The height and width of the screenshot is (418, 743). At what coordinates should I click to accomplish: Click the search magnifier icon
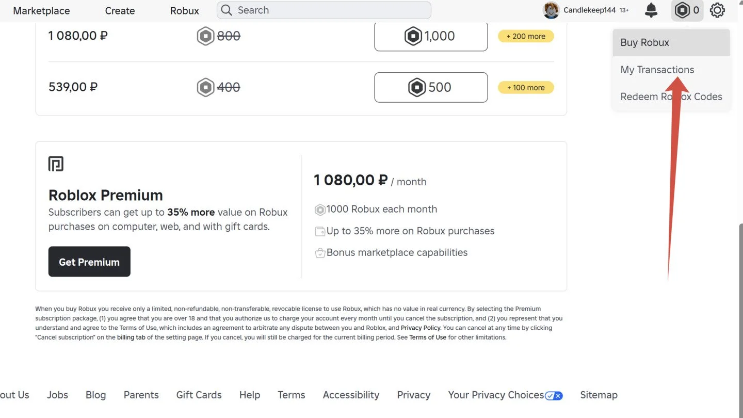click(x=227, y=10)
